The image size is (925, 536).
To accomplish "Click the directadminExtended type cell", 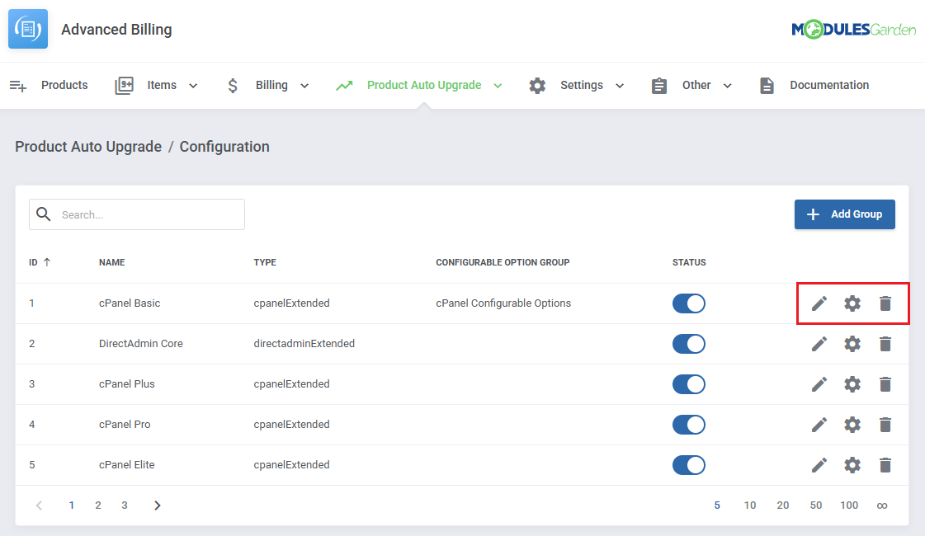I will (x=304, y=343).
